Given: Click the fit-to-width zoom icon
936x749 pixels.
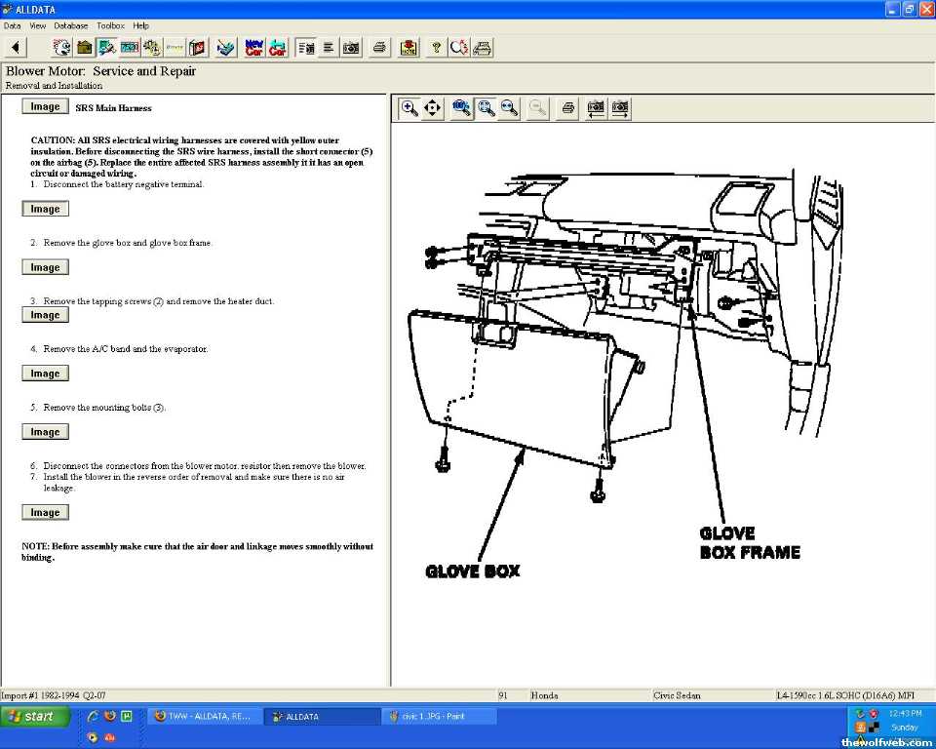Looking at the screenshot, I should (x=509, y=108).
